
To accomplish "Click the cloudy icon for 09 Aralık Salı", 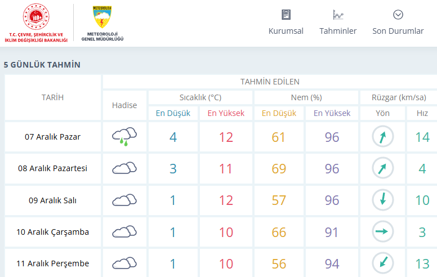I will point(124,200).
